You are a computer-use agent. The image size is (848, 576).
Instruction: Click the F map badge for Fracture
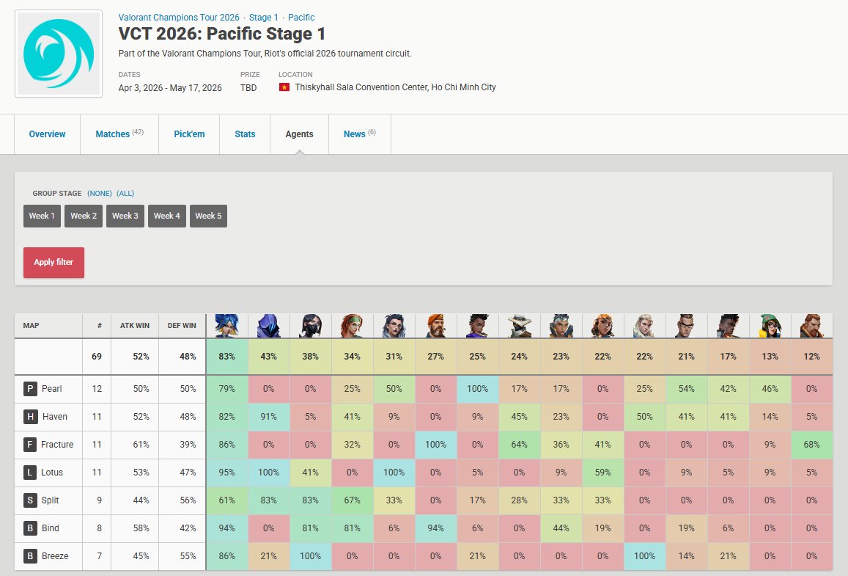(x=30, y=445)
